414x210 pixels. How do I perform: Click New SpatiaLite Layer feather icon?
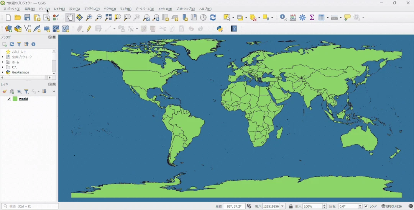coord(37,28)
